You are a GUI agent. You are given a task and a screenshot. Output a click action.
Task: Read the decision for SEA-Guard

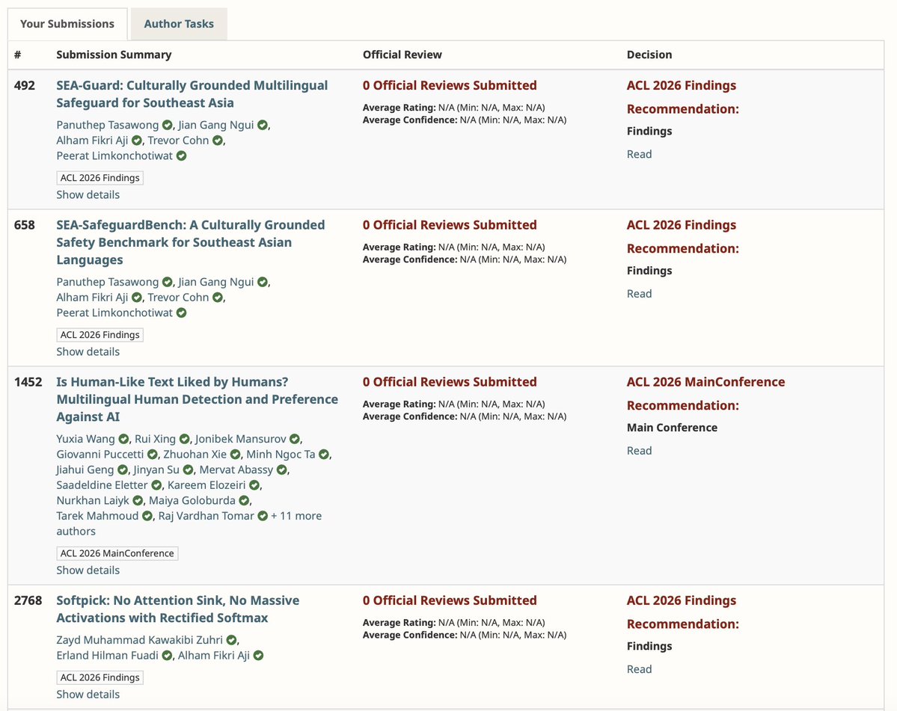click(639, 154)
